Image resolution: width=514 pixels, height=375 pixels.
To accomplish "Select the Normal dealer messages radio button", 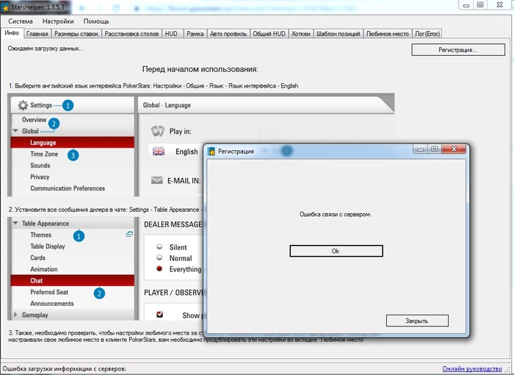I will pos(159,257).
